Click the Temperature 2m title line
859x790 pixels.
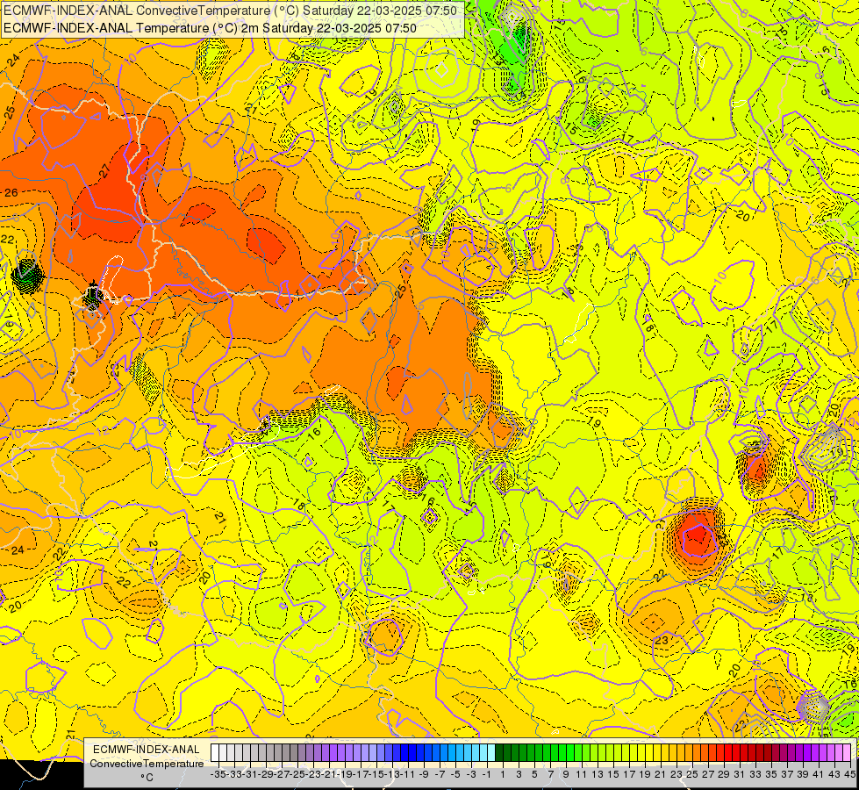click(x=210, y=28)
